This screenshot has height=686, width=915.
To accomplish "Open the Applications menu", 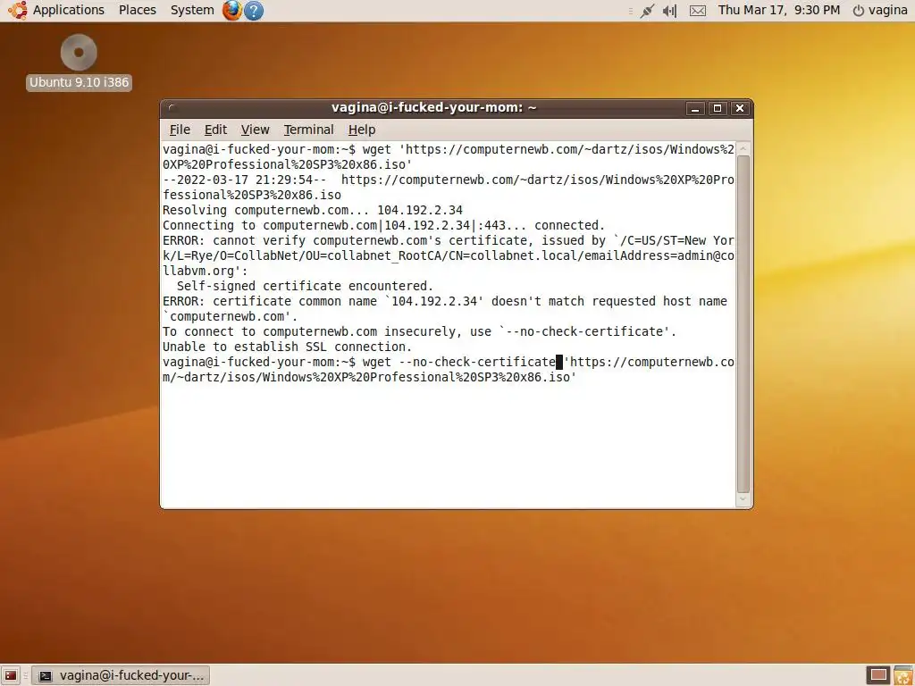I will point(68,10).
